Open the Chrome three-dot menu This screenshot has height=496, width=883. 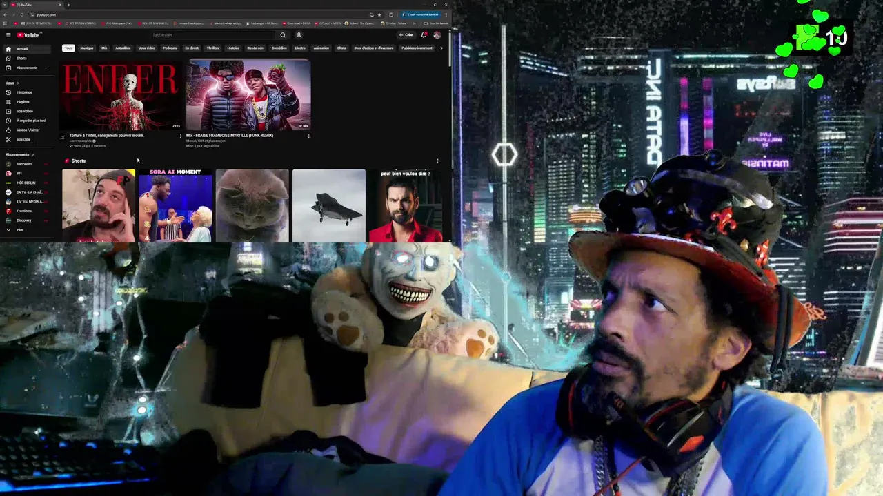[x=446, y=14]
